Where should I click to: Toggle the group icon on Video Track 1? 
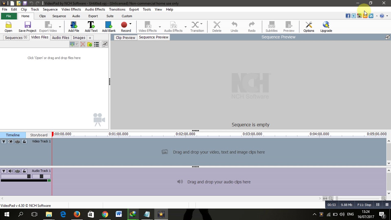pyautogui.click(x=17, y=141)
